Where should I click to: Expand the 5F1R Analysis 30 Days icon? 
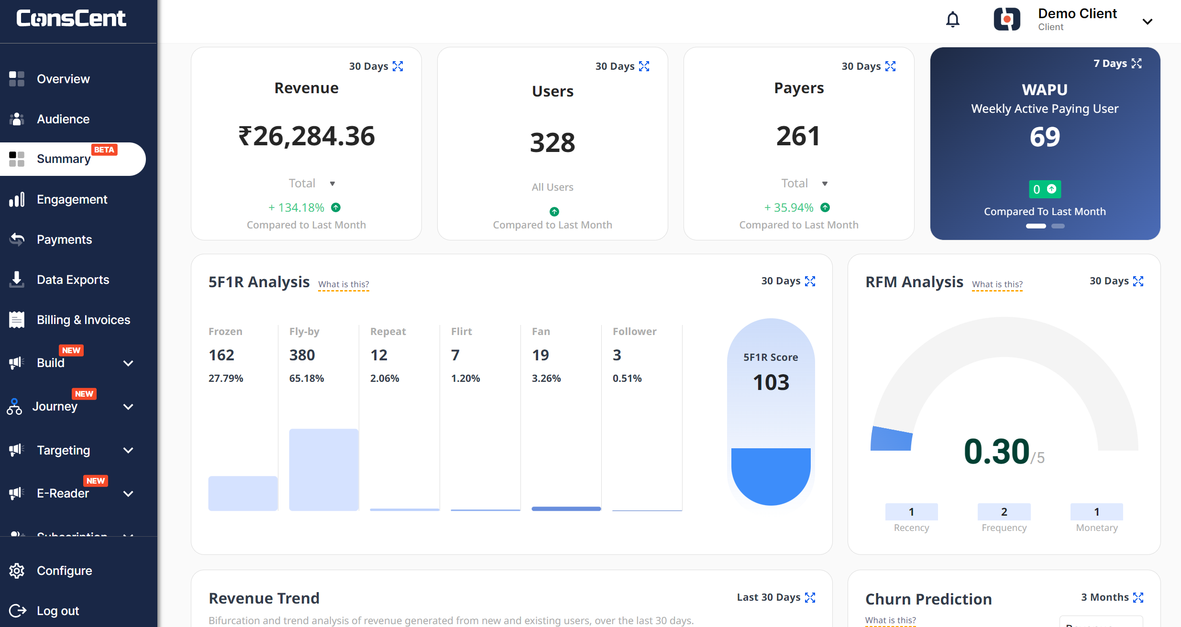810,281
